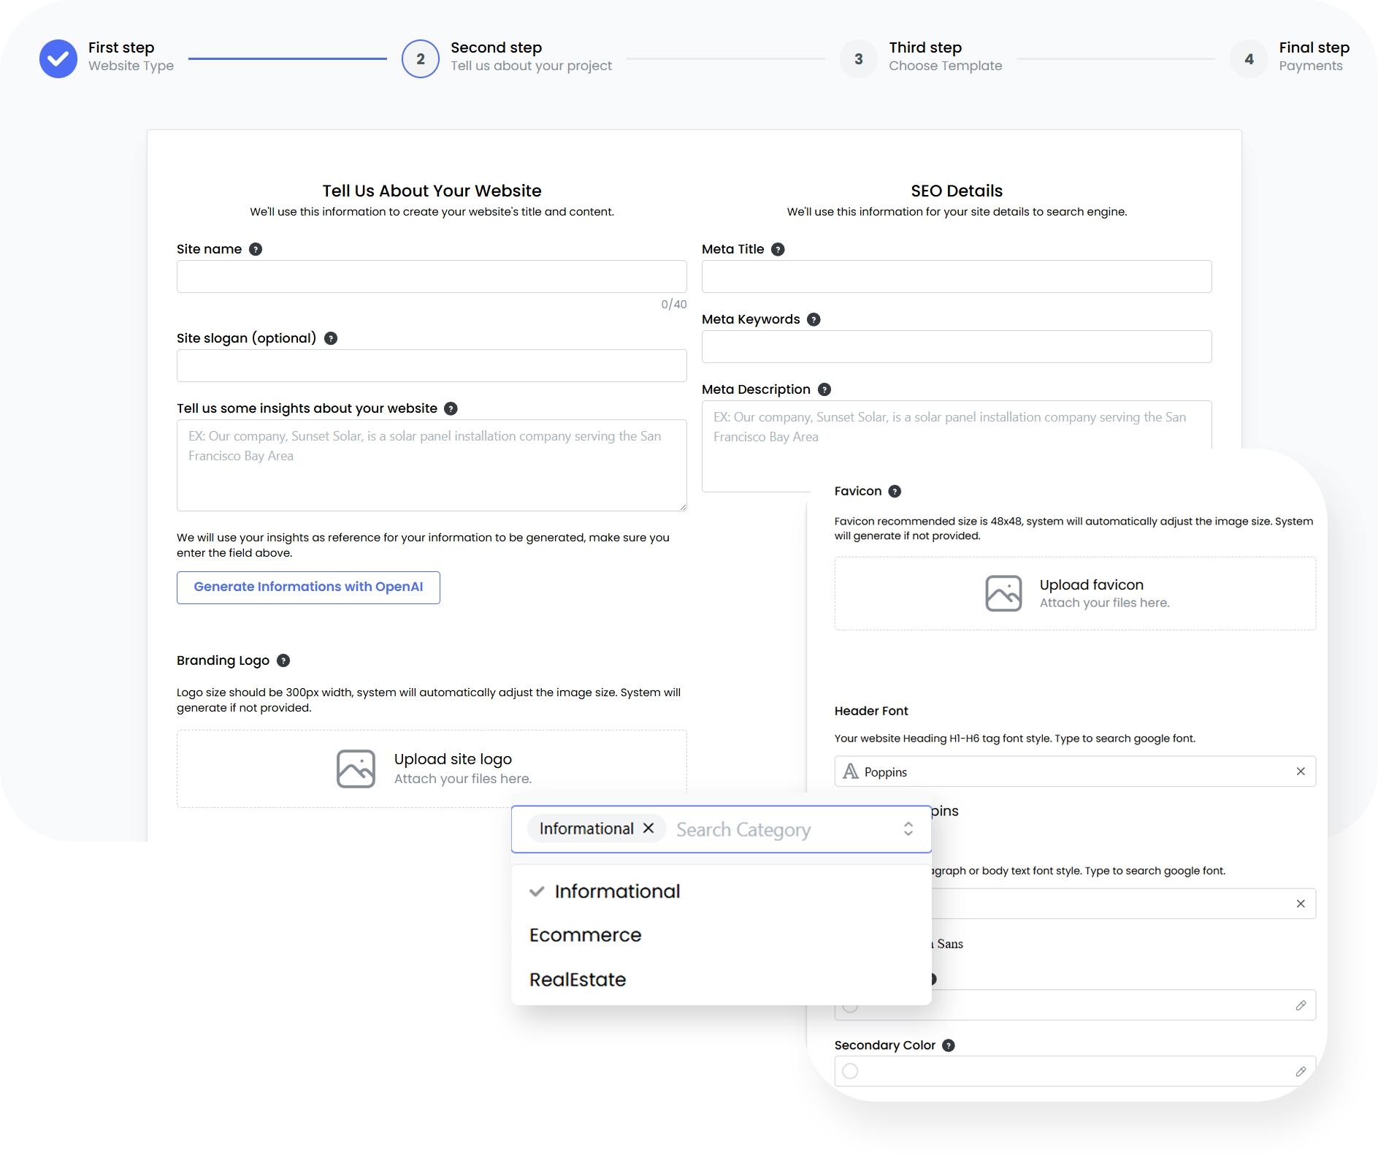Click the completed First step checkmark
The height and width of the screenshot is (1155, 1378).
click(x=58, y=58)
